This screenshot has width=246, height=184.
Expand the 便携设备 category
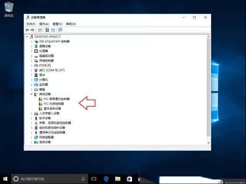(x=32, y=46)
